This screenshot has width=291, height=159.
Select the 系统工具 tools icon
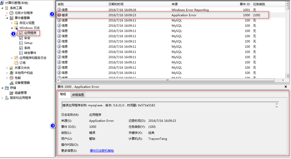pyautogui.click(x=7, y=8)
